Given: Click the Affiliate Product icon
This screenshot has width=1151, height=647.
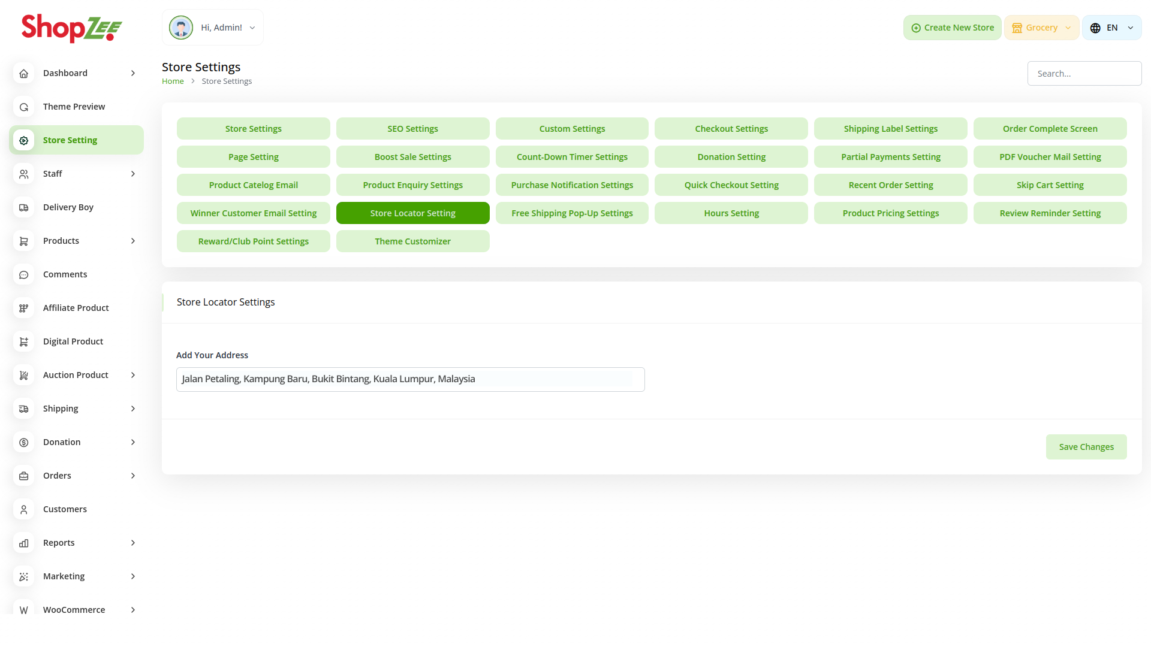Looking at the screenshot, I should (23, 308).
